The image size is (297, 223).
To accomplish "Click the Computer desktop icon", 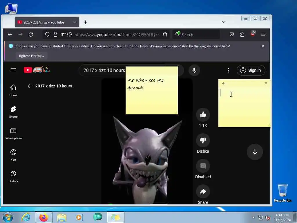I will pos(11,8).
